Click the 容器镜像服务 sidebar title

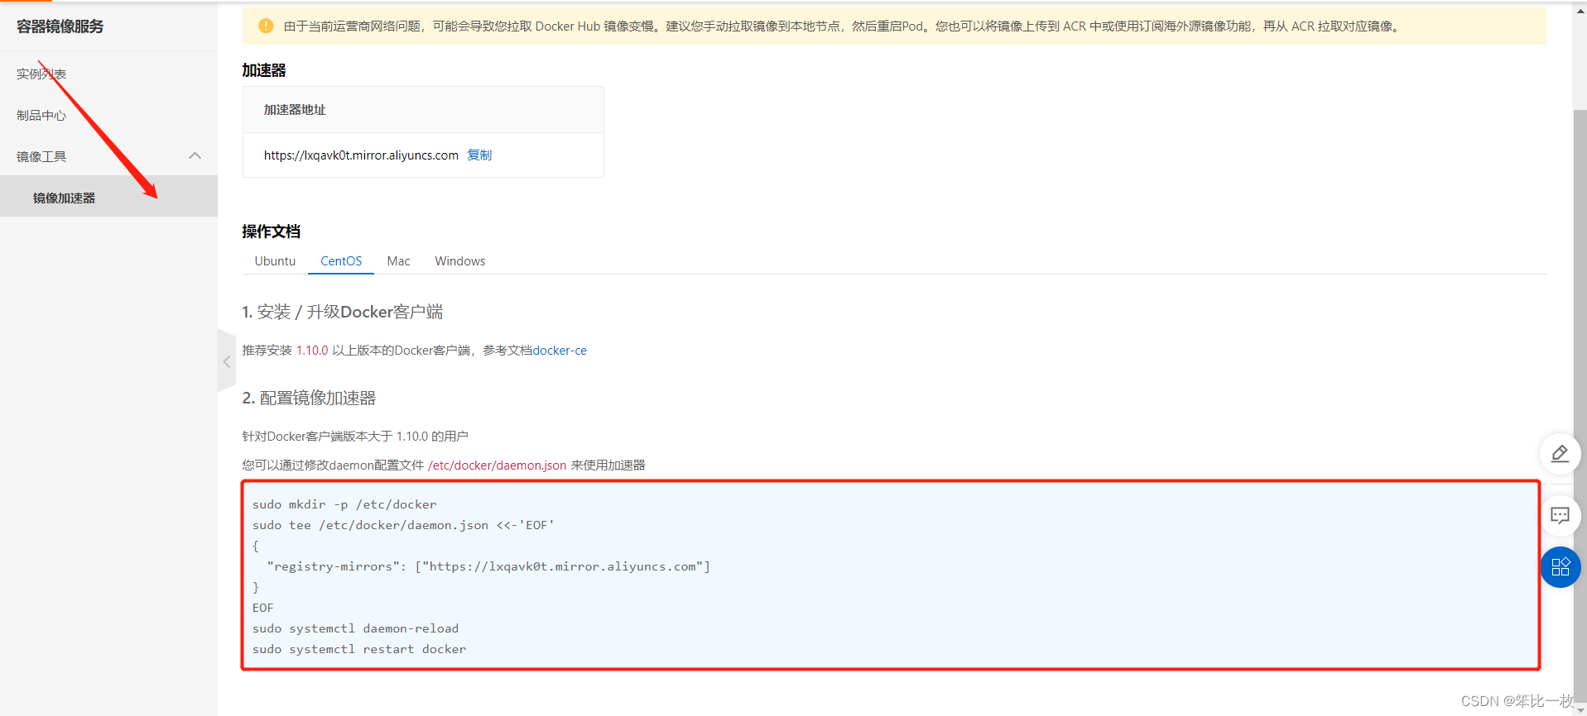coord(60,26)
